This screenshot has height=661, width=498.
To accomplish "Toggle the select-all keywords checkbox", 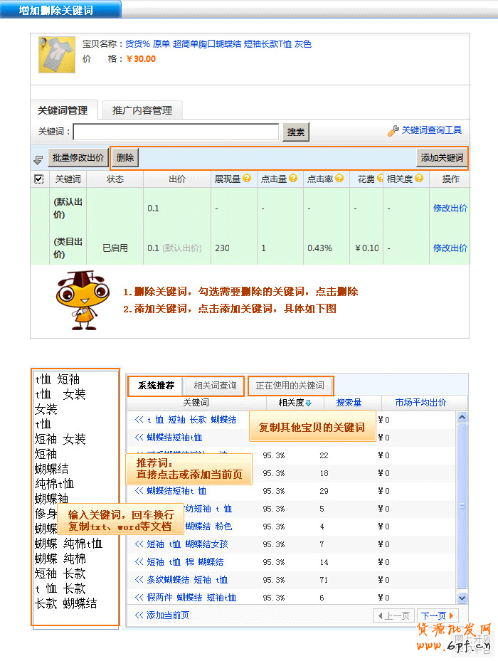I will click(39, 179).
